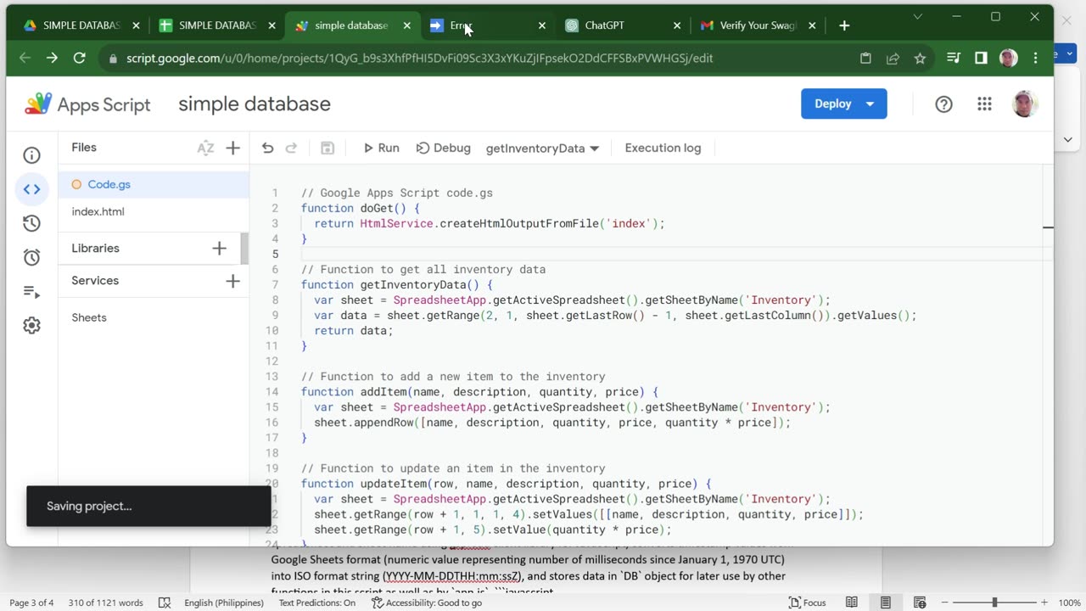Add a library with plus icon

pyautogui.click(x=219, y=248)
